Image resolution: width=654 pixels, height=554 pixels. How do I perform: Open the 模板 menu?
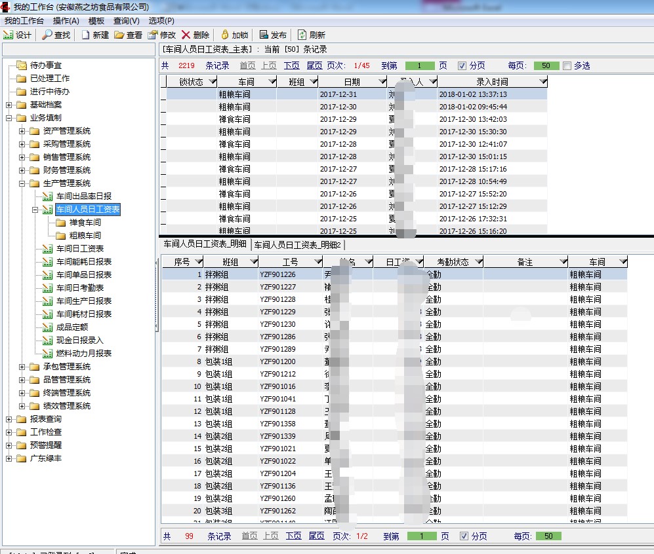pyautogui.click(x=96, y=21)
